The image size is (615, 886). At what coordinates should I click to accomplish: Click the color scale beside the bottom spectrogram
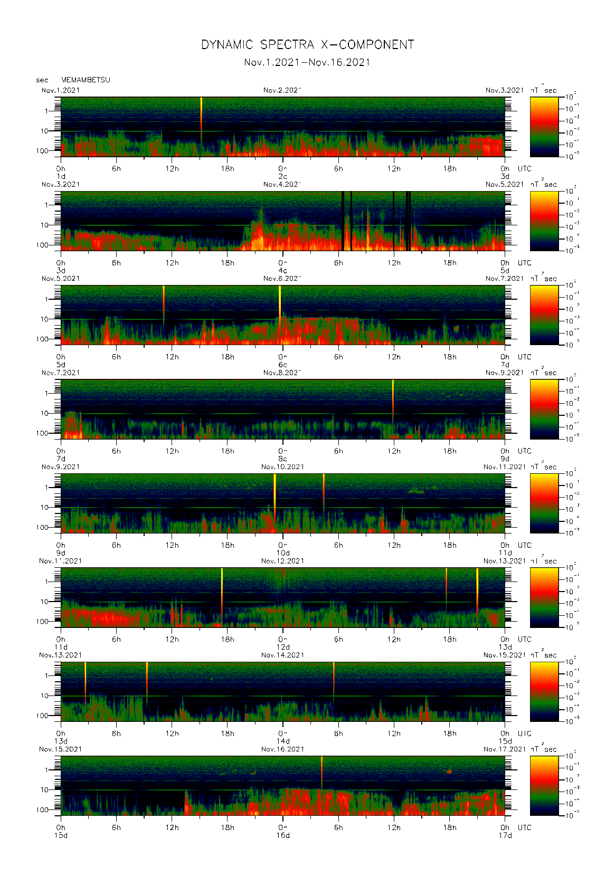click(544, 785)
